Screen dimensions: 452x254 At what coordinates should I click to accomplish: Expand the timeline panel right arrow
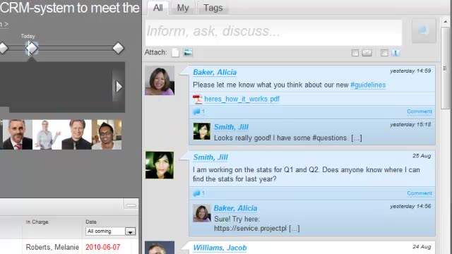tap(119, 87)
